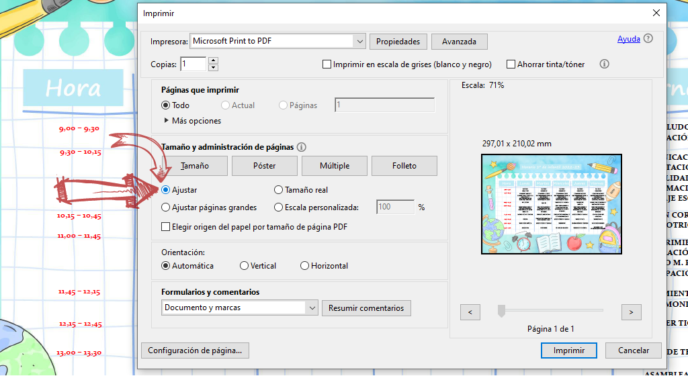Select the Tamaño real radio option
Image resolution: width=688 pixels, height=376 pixels.
click(279, 190)
